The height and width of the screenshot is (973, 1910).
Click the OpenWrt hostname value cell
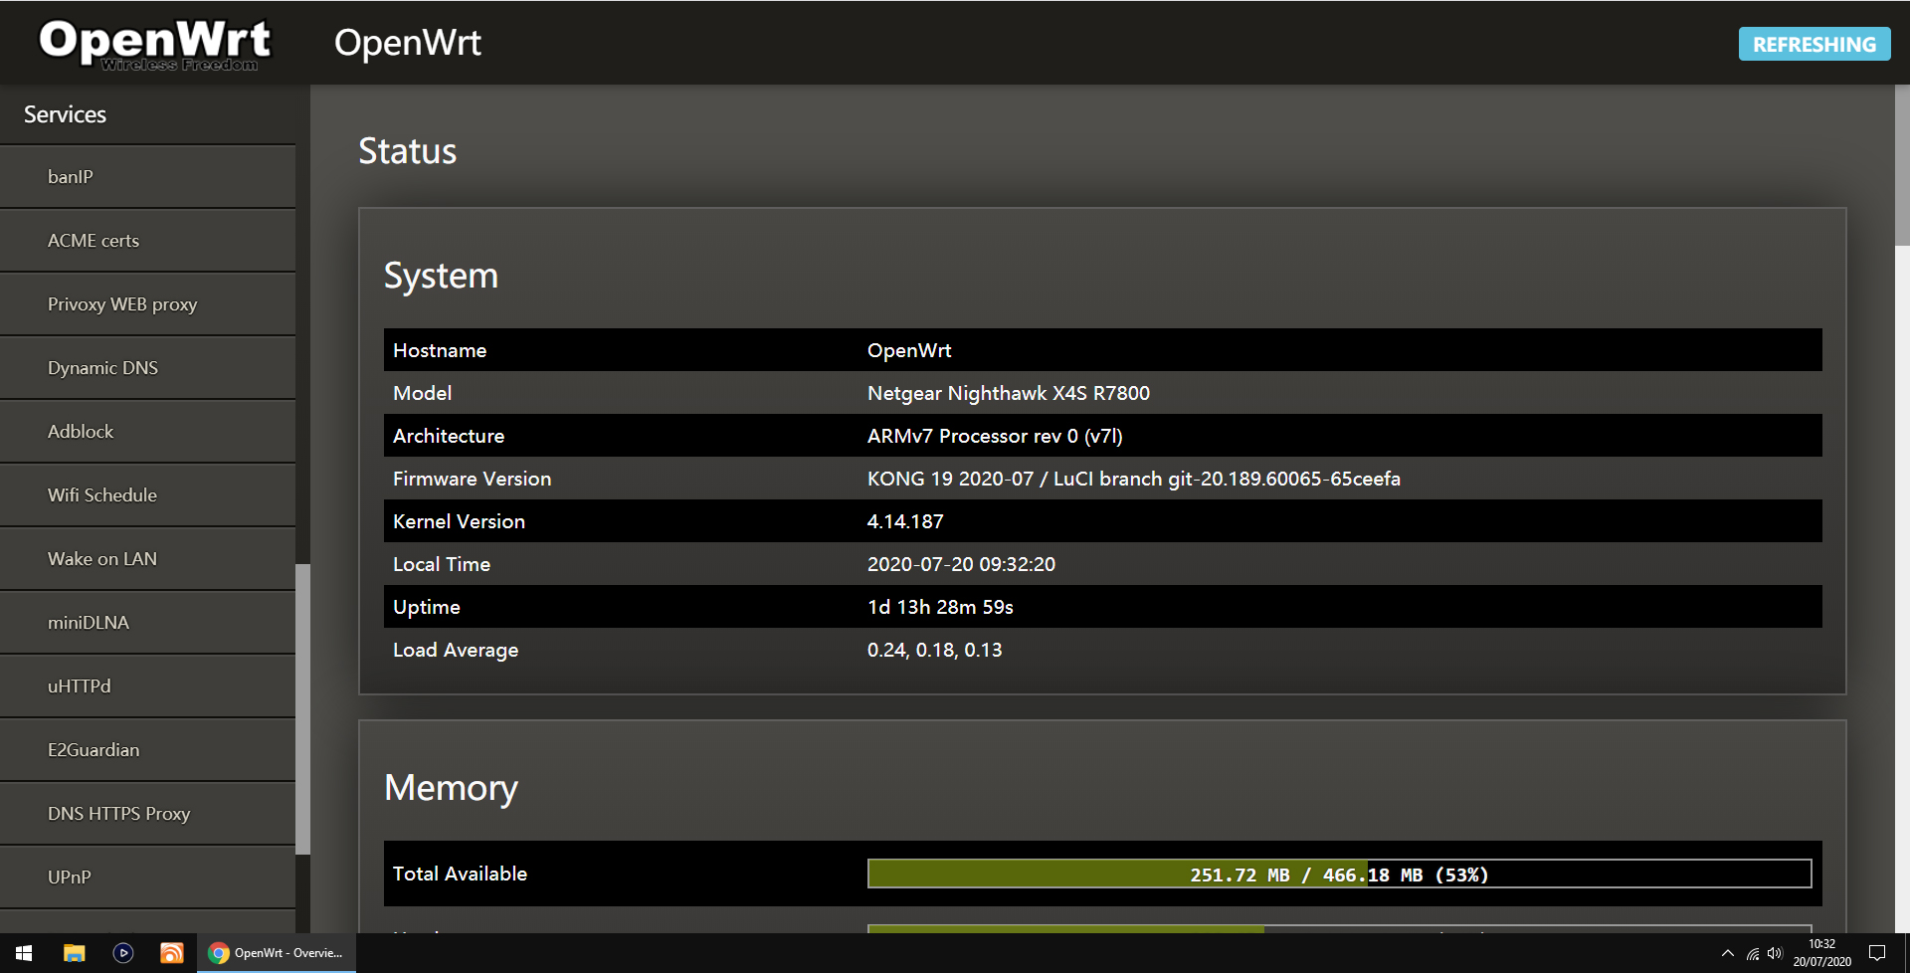(909, 350)
